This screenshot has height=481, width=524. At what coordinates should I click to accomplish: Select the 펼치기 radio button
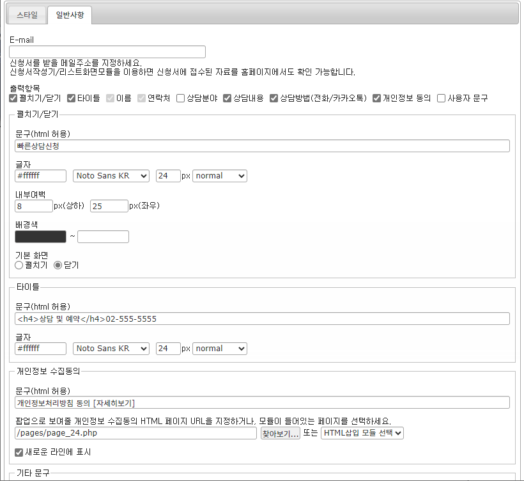tap(19, 265)
